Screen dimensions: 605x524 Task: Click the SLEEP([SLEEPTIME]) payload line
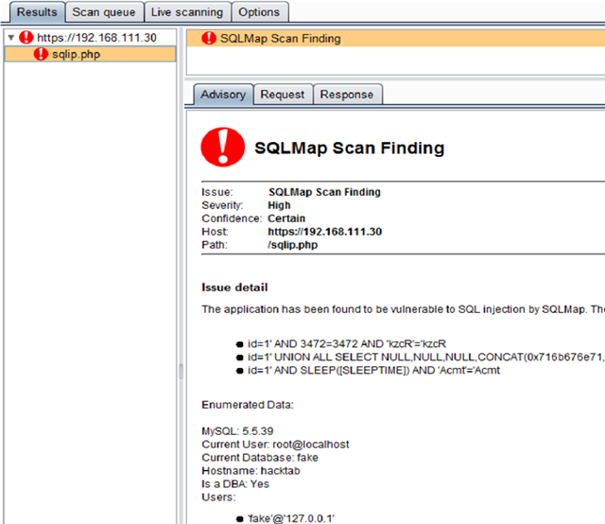(x=373, y=370)
